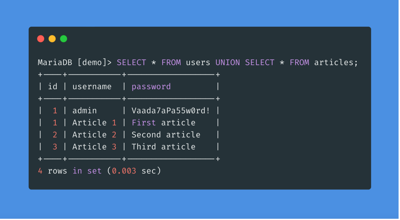Image resolution: width=400 pixels, height=220 pixels.
Task: Click the yellow minimize dot
Action: pyautogui.click(x=52, y=39)
